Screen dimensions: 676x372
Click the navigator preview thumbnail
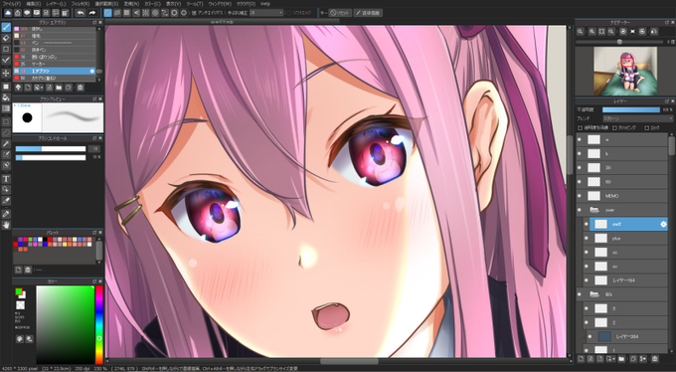(x=625, y=72)
